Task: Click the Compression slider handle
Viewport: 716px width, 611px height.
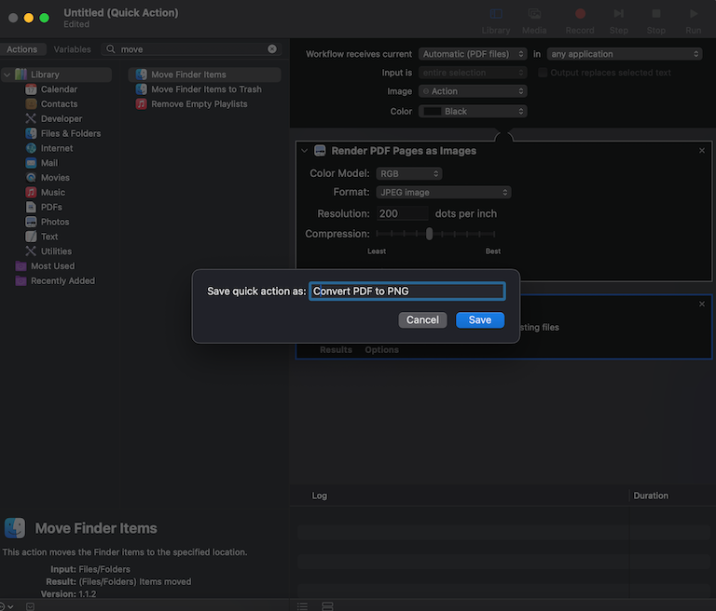Action: (429, 234)
